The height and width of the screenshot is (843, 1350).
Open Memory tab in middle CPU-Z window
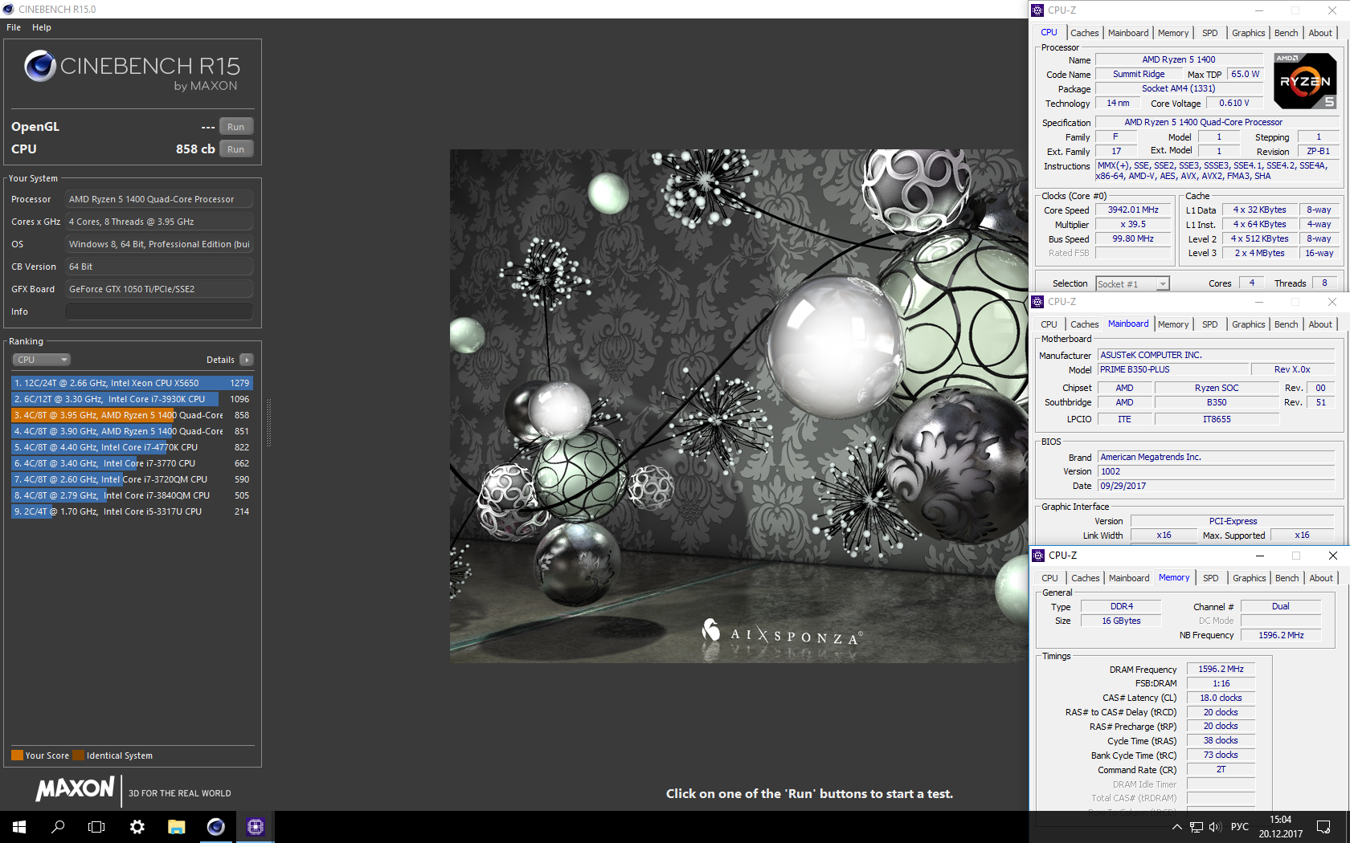pyautogui.click(x=1172, y=324)
